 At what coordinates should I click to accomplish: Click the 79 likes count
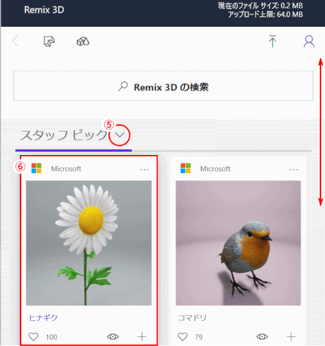click(199, 337)
